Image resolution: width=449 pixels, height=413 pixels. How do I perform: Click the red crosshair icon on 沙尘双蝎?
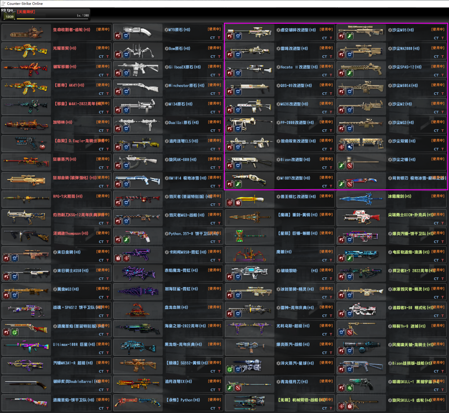pos(341,147)
